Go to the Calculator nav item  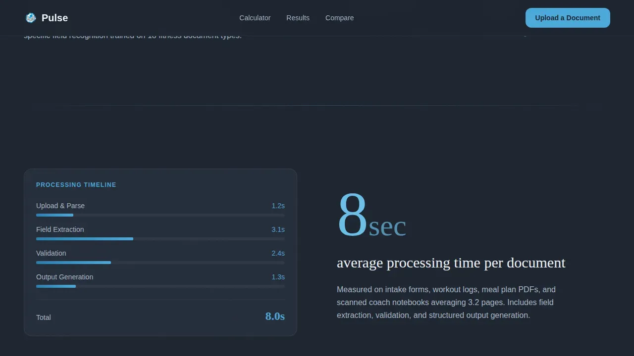(255, 18)
